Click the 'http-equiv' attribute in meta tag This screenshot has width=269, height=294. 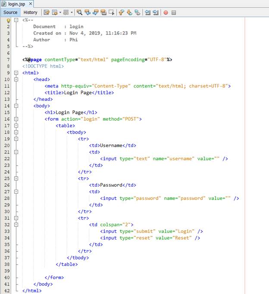coord(75,86)
